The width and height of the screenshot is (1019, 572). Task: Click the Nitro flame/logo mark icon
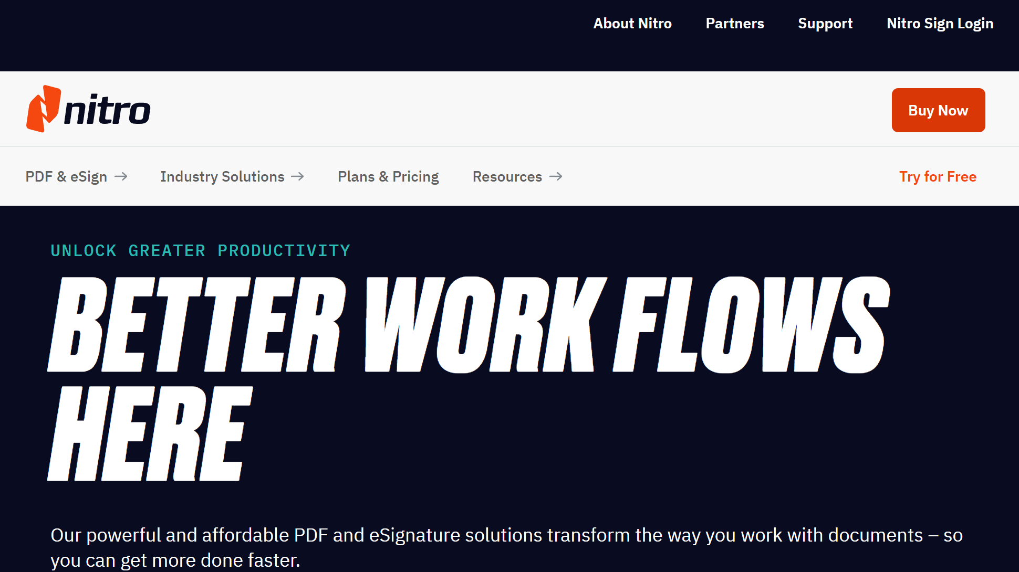click(x=40, y=109)
